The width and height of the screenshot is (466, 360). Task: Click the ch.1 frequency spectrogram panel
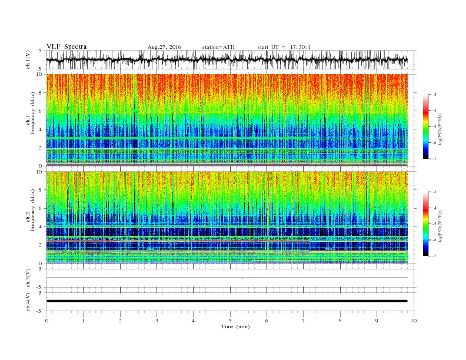click(227, 120)
